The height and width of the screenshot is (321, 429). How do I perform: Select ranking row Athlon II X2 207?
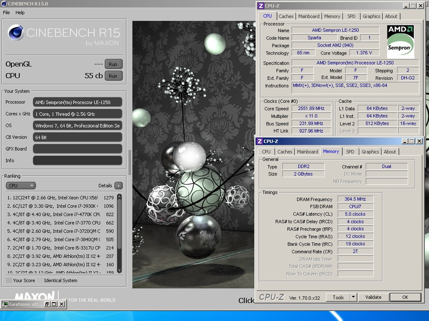click(61, 256)
